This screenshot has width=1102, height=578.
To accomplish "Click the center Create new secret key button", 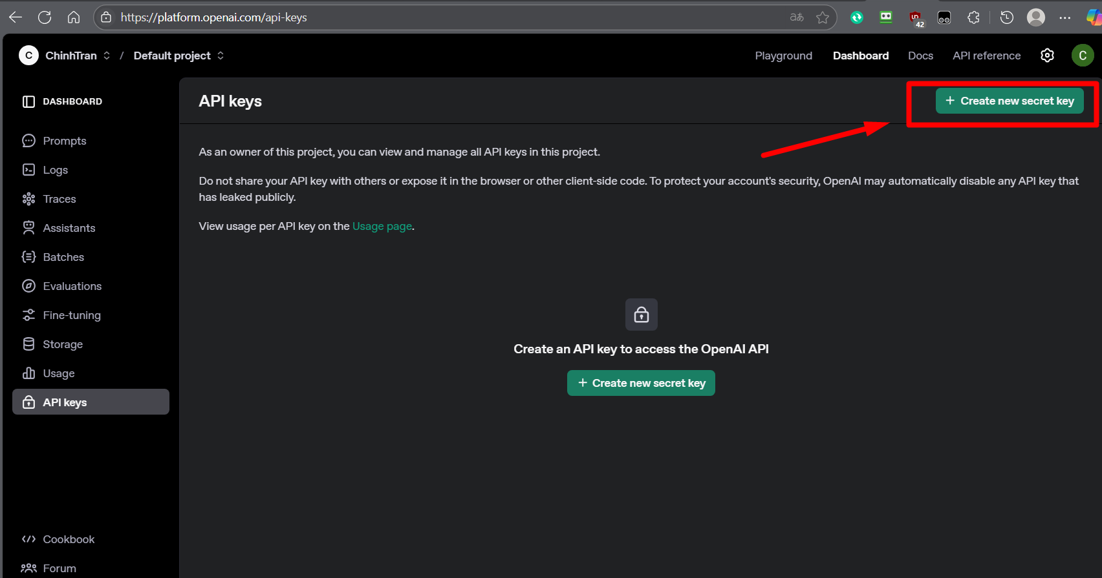I will [641, 383].
